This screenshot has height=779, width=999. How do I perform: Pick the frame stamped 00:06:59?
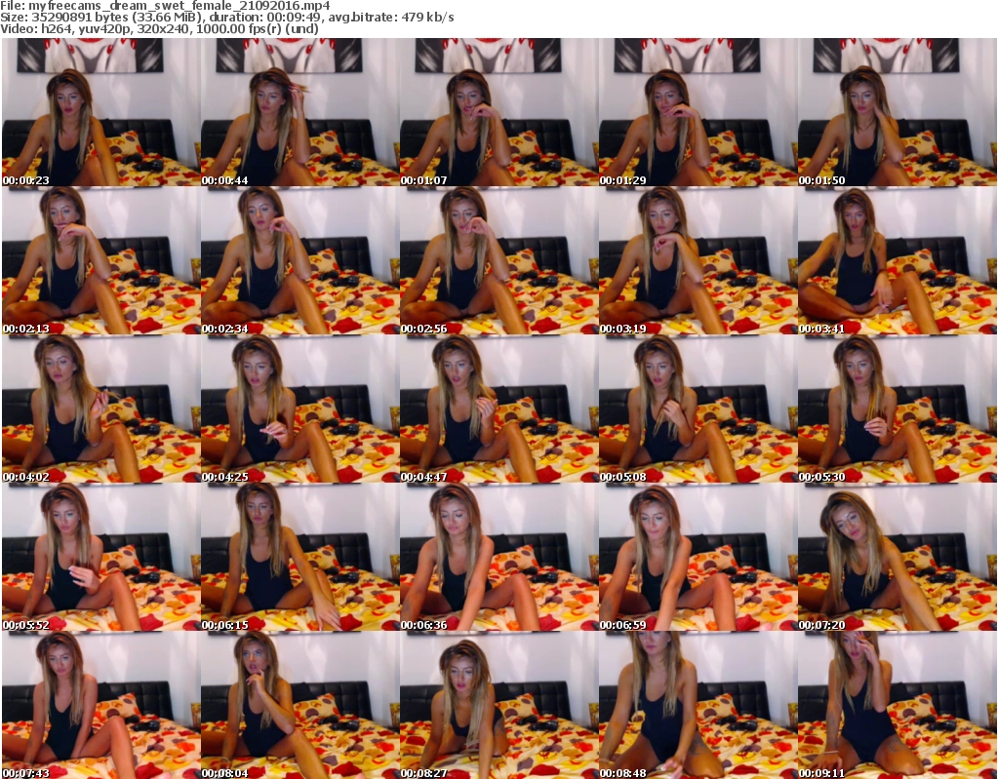(x=698, y=557)
